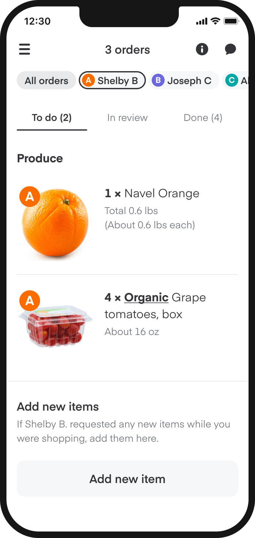
Task: Open the Grape tomatoes box photo
Action: 56,327
